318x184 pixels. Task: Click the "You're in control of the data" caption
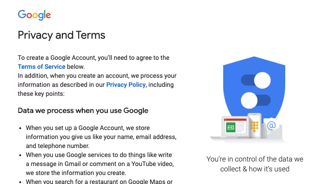[x=255, y=164]
